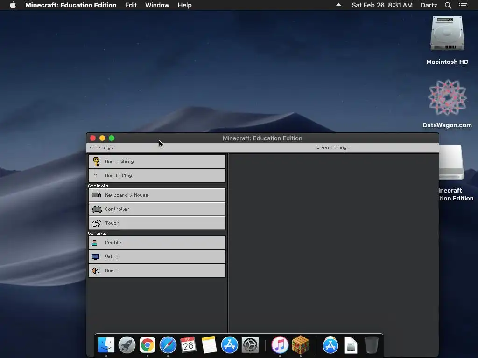Open the Window menu
The image size is (478, 358).
point(157,5)
